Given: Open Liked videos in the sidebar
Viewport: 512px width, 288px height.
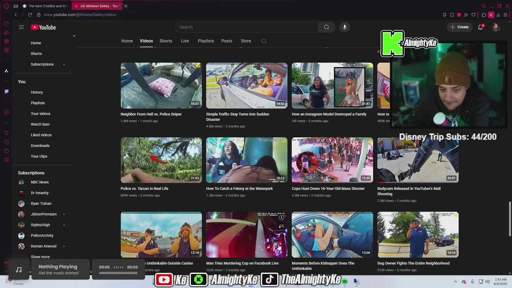Looking at the screenshot, I should (x=41, y=135).
